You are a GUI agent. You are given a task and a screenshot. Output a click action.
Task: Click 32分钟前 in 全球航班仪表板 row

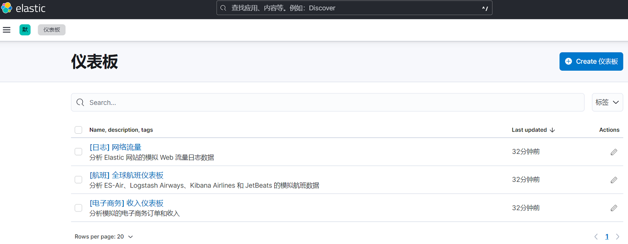tap(526, 180)
